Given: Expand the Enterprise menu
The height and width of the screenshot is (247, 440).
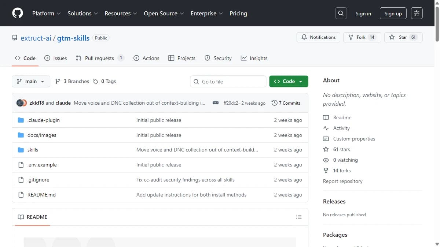Looking at the screenshot, I should [x=206, y=13].
